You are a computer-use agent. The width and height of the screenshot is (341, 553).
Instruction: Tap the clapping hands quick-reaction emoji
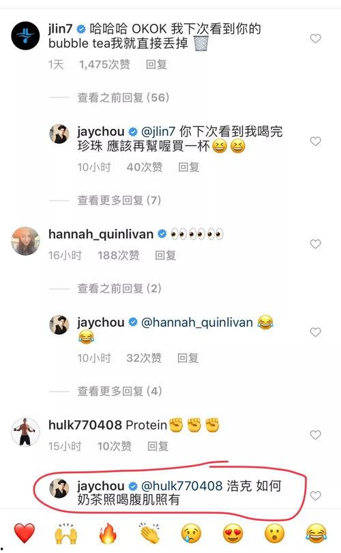(149, 533)
